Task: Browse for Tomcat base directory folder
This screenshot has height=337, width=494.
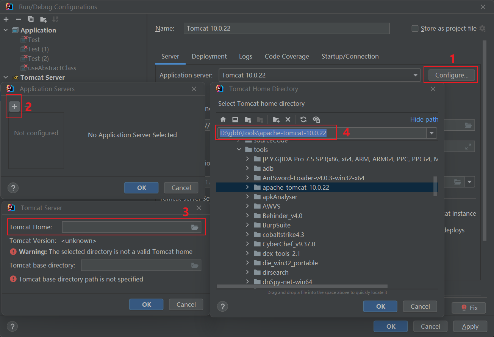Action: 195,265
